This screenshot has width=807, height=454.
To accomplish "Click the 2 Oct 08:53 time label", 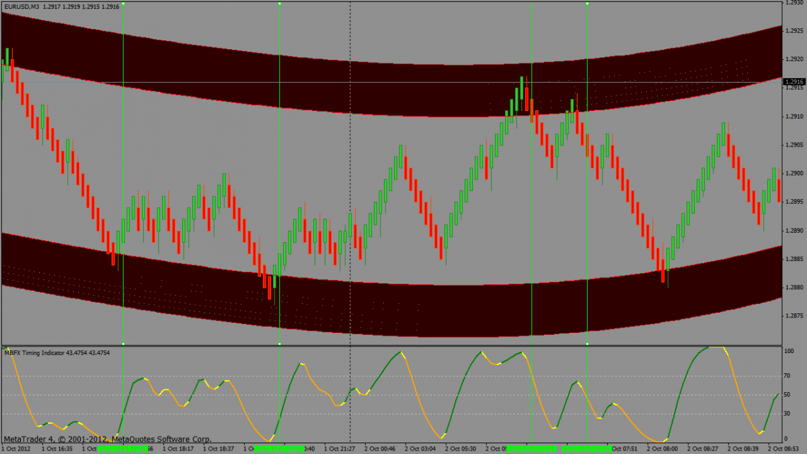I will pos(784,448).
